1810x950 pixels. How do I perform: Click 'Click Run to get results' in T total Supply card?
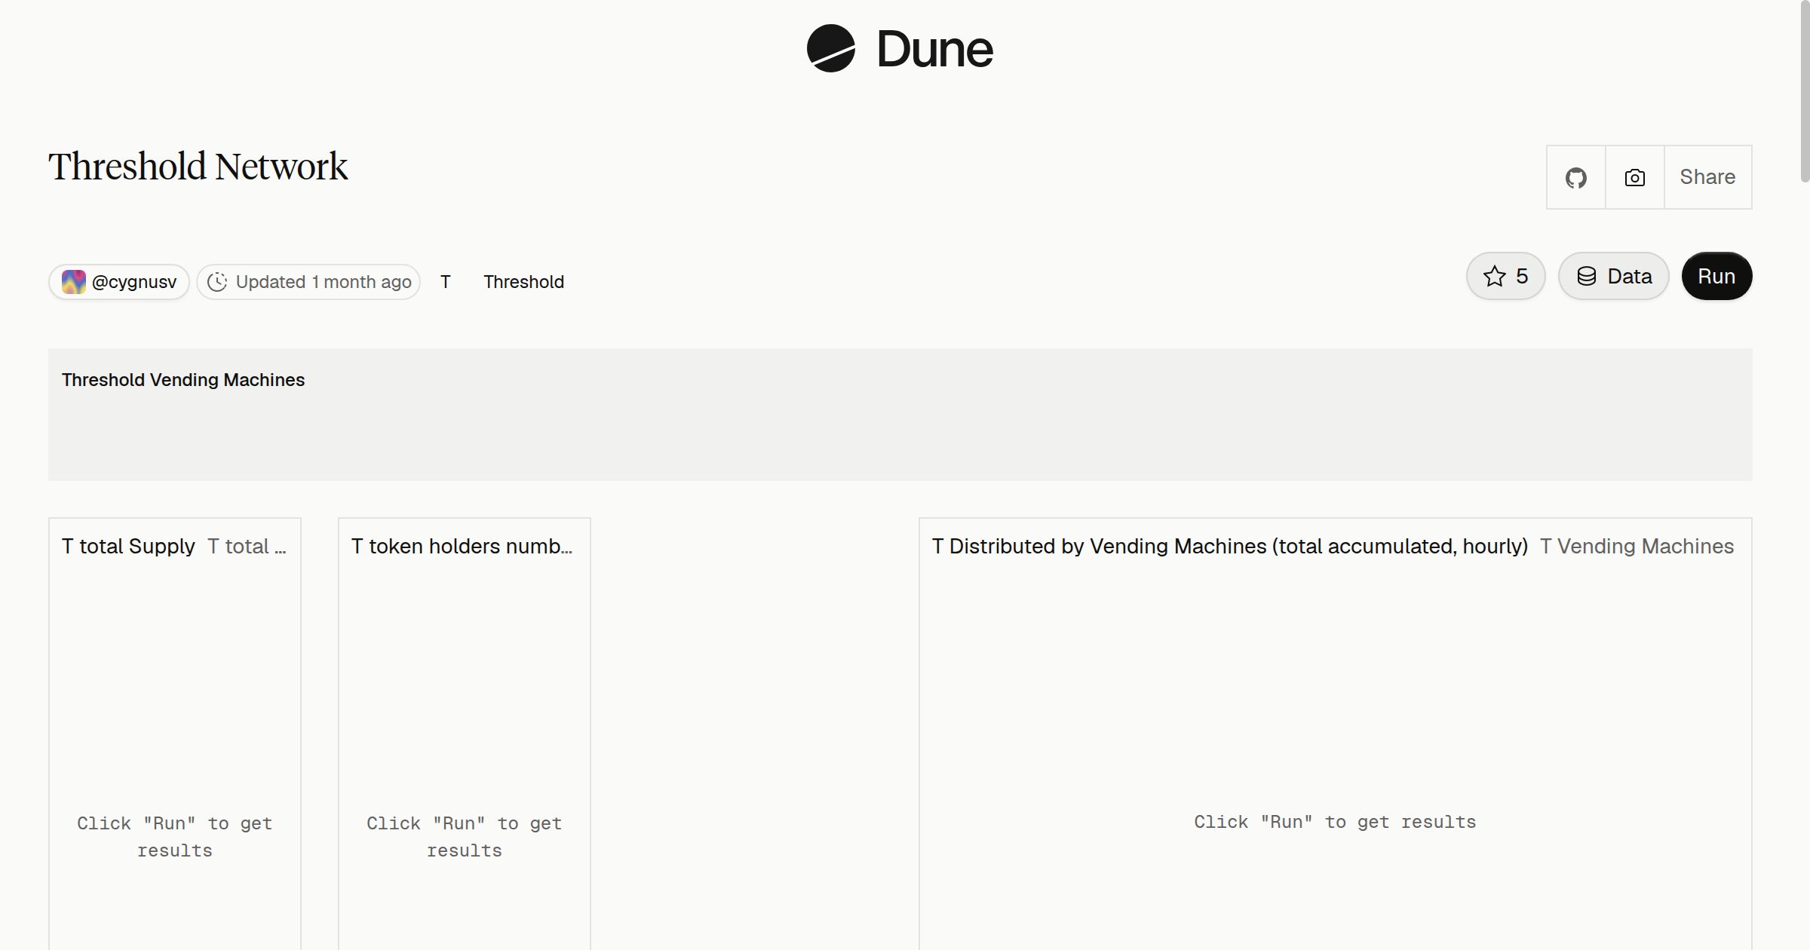pyautogui.click(x=175, y=837)
